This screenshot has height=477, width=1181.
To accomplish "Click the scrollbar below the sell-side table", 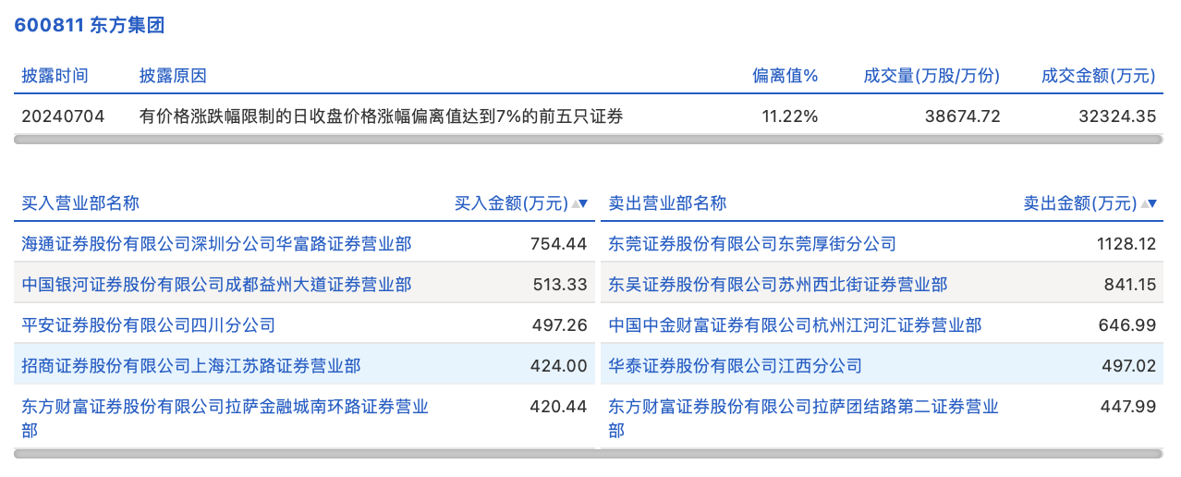I will tap(882, 454).
